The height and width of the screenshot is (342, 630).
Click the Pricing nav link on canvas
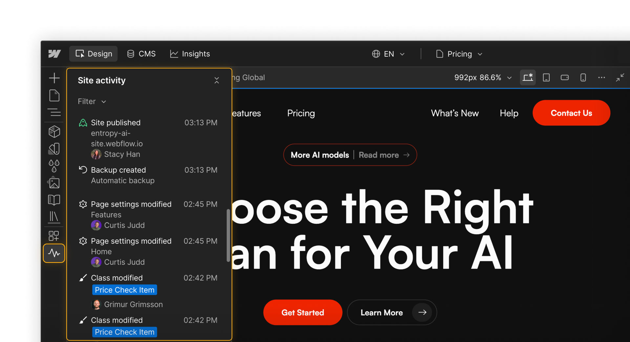tap(301, 113)
